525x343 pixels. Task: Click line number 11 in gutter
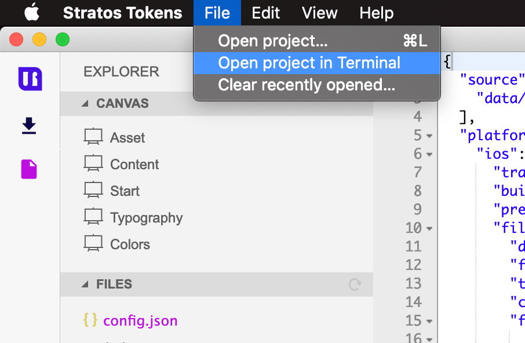pyautogui.click(x=414, y=247)
